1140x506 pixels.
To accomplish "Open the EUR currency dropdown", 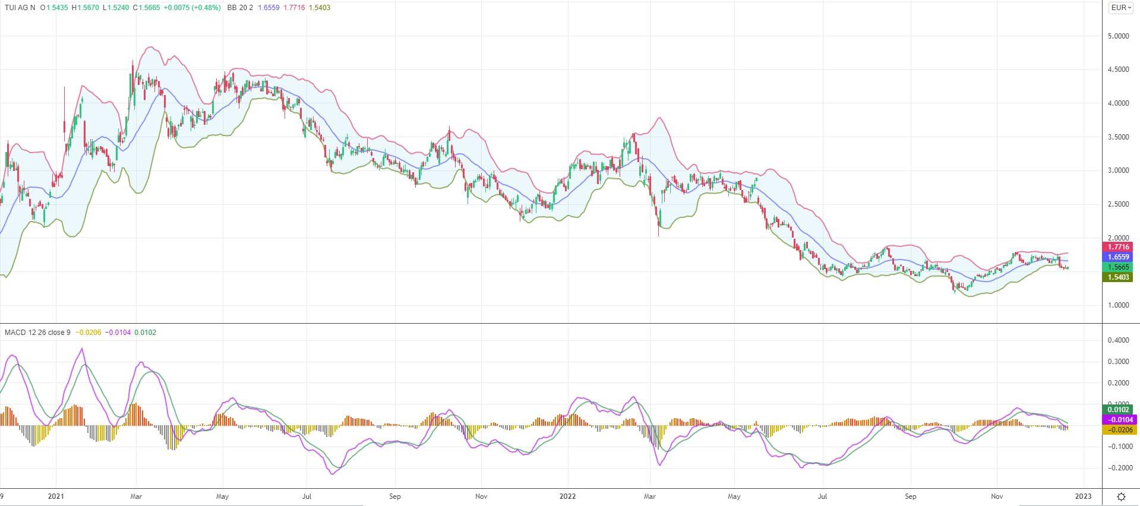I will 1120,8.
